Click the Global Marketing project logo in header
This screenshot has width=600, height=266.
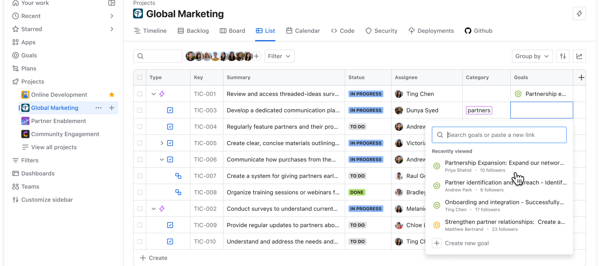[138, 14]
